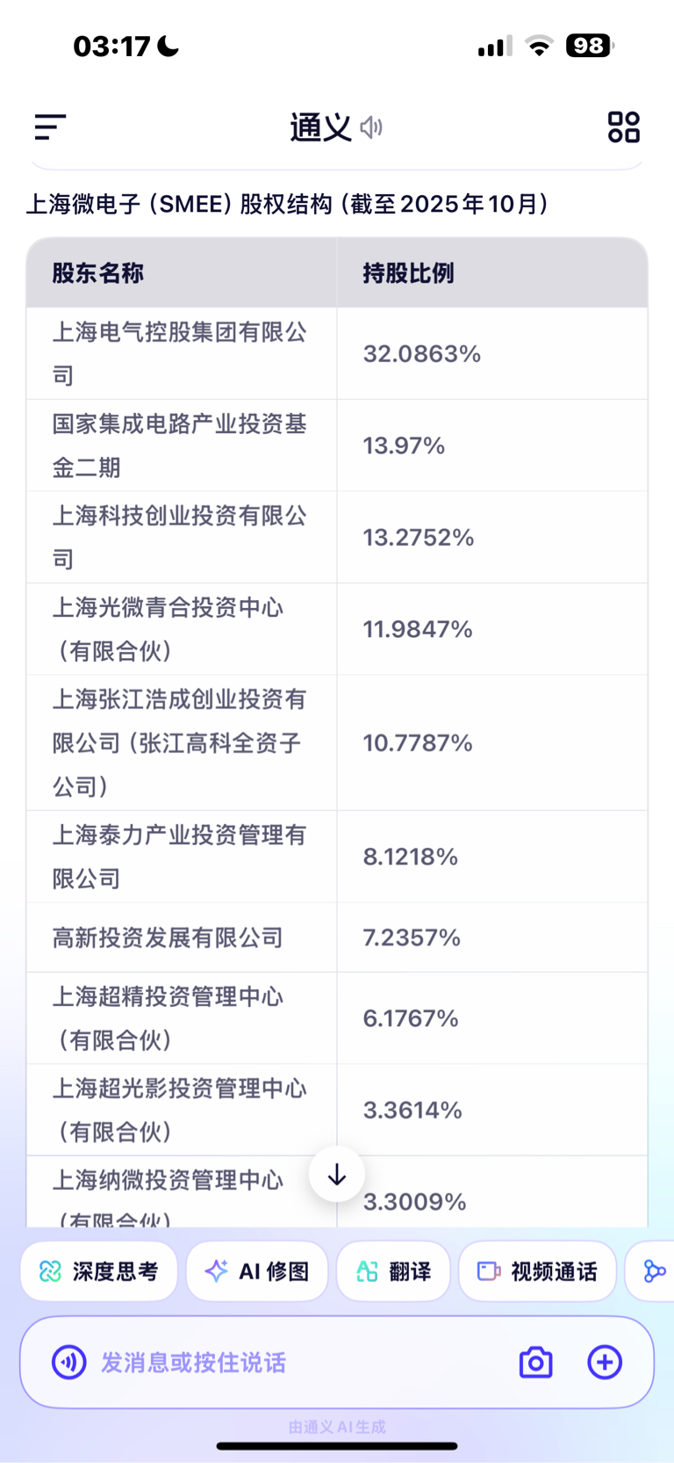Screen dimensions: 674x1463
Task: Tap the 13.97% shareholding cell
Action: [x=405, y=445]
